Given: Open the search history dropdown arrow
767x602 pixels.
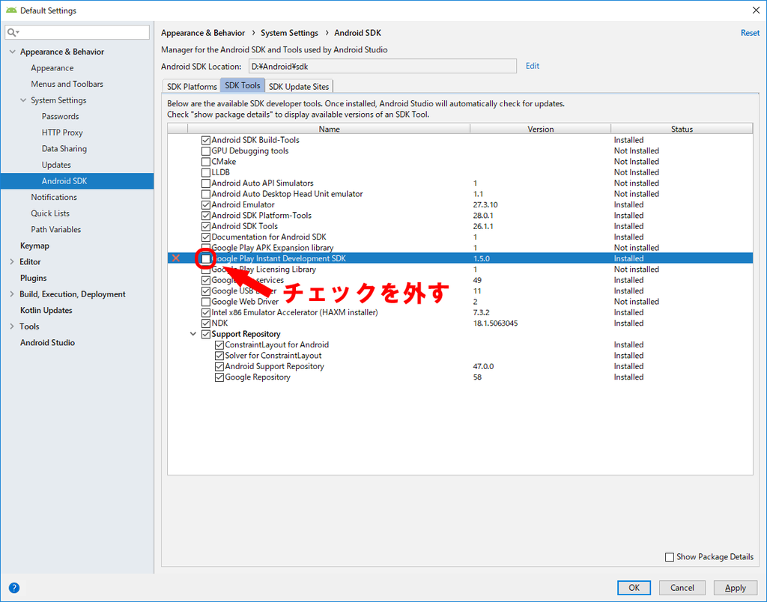Looking at the screenshot, I should (x=17, y=33).
